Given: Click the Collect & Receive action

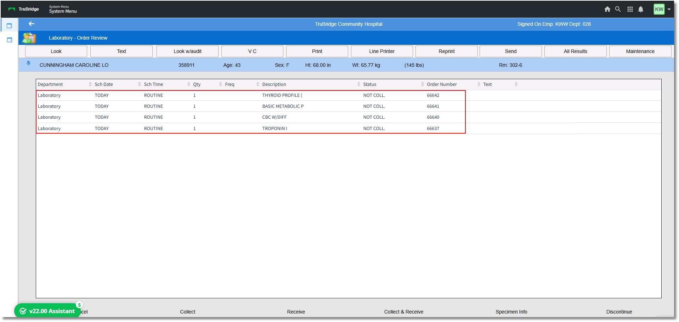Looking at the screenshot, I should 403,312.
